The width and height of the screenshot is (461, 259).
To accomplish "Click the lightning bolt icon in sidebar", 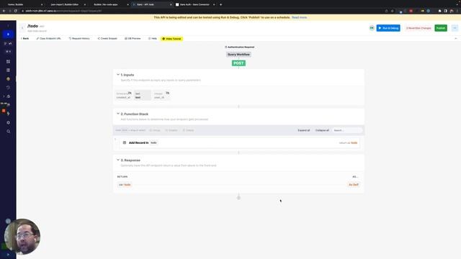I will (x=8, y=114).
